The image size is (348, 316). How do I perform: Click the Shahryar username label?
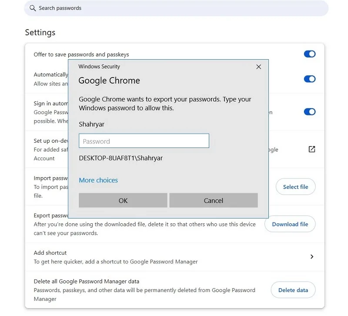coord(91,124)
